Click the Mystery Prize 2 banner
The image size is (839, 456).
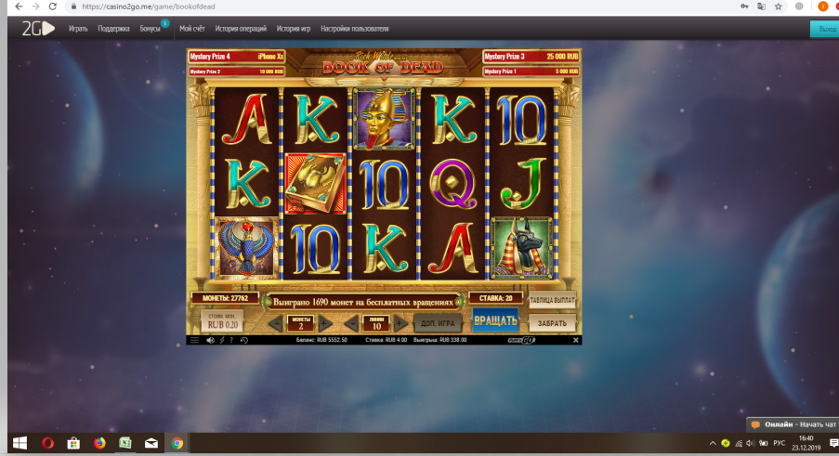236,72
